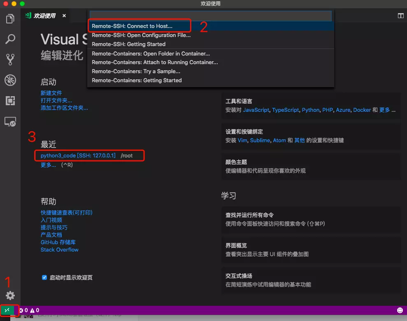Choose Remote-SSH: Connect to Host...
This screenshot has height=321, width=407.
pos(211,26)
